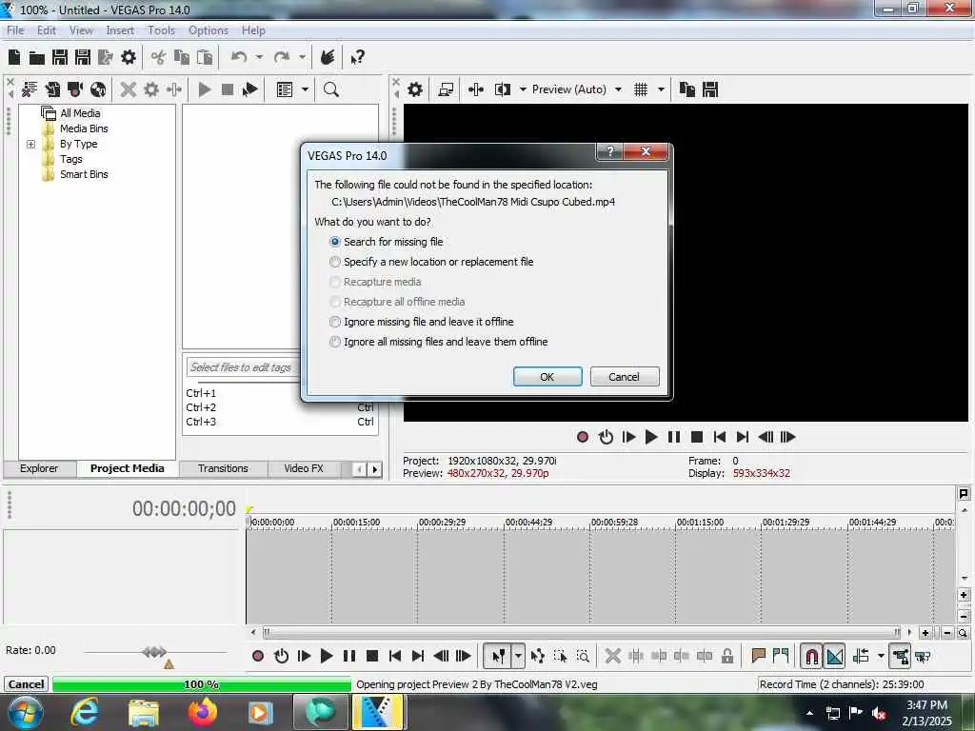Image resolution: width=975 pixels, height=731 pixels.
Task: Save preview snapshot to file icon
Action: tap(710, 89)
